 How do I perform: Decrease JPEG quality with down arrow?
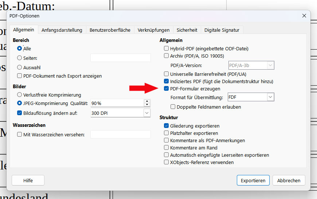(x=147, y=105)
